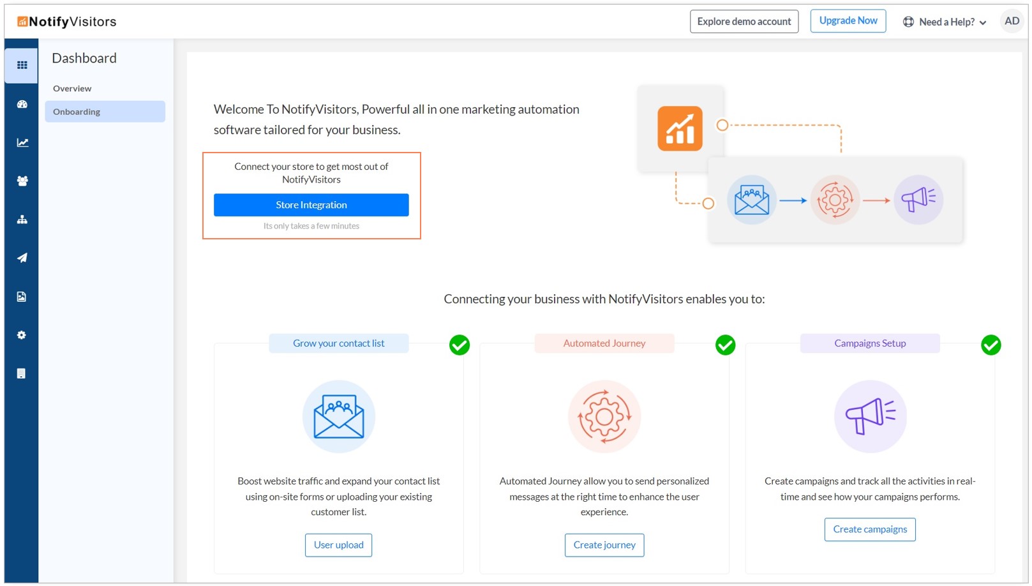The image size is (1032, 586).
Task: Click the orange chart logo in illustration
Action: [x=680, y=128]
